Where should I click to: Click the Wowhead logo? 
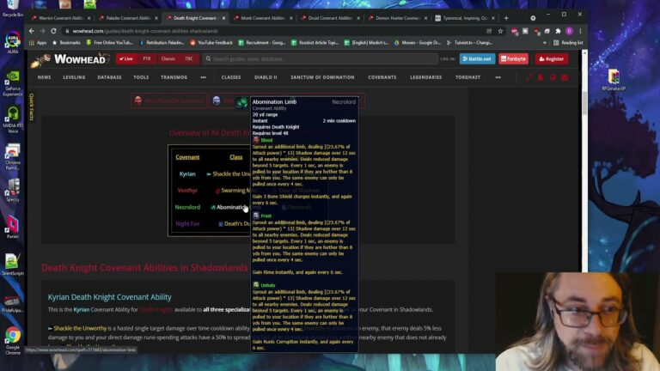click(x=70, y=59)
